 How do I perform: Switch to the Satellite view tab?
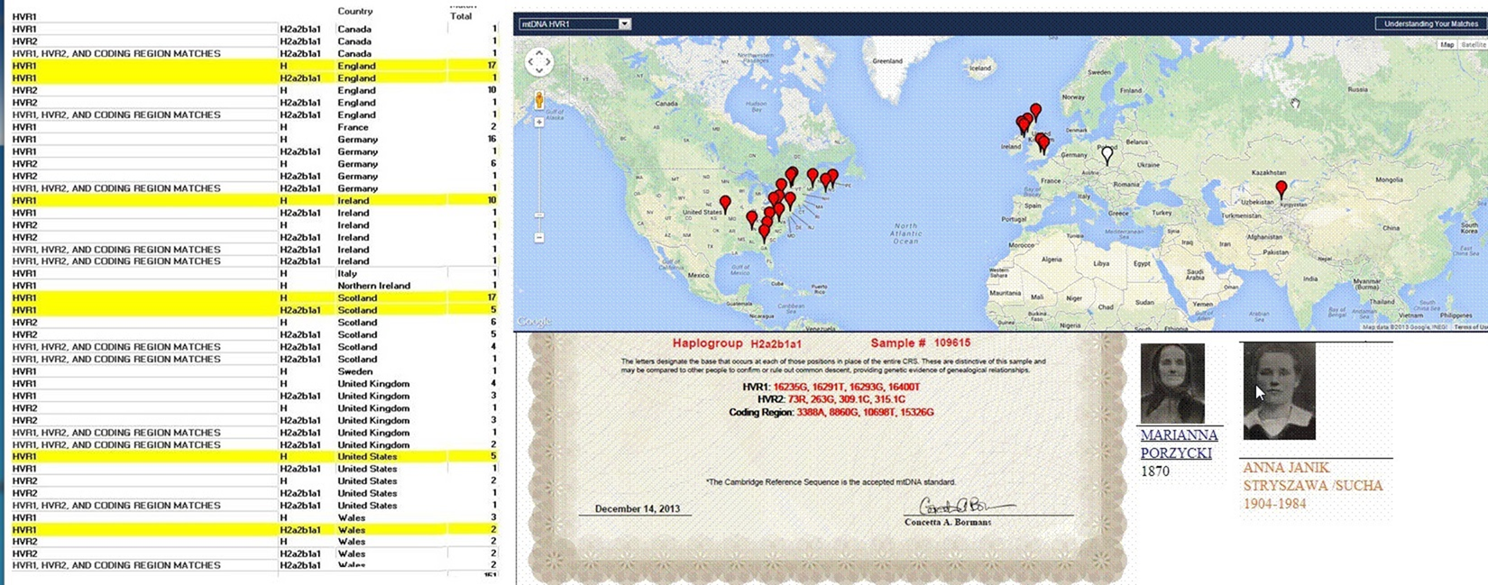[1473, 44]
